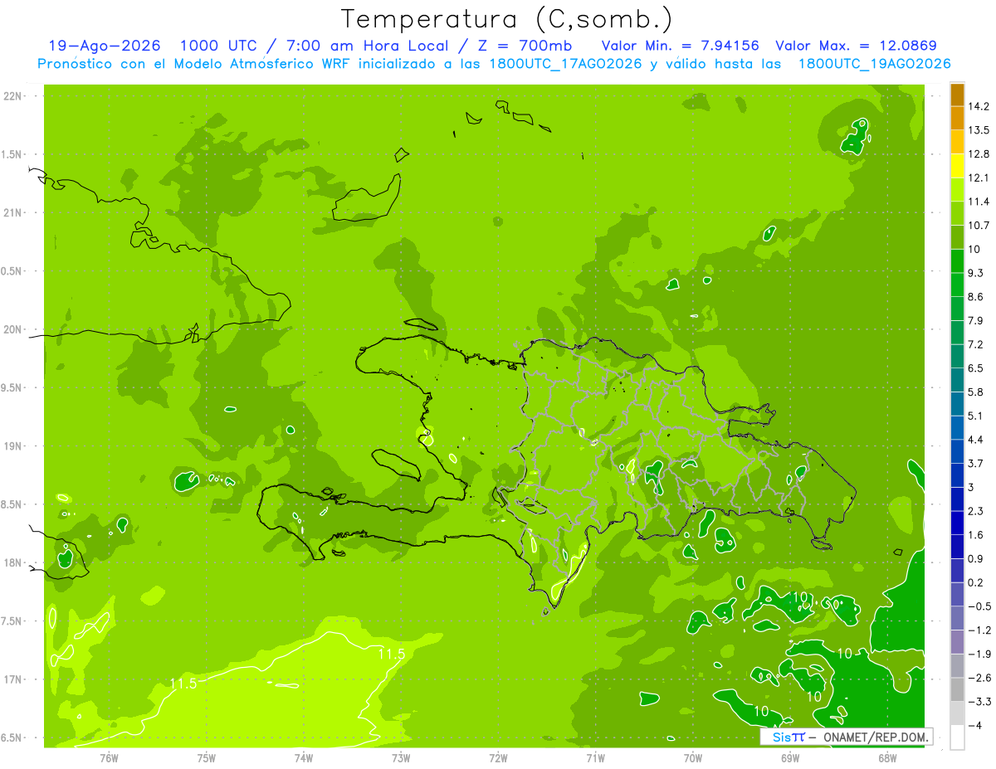Click the '71W' longitude label

pyautogui.click(x=595, y=757)
